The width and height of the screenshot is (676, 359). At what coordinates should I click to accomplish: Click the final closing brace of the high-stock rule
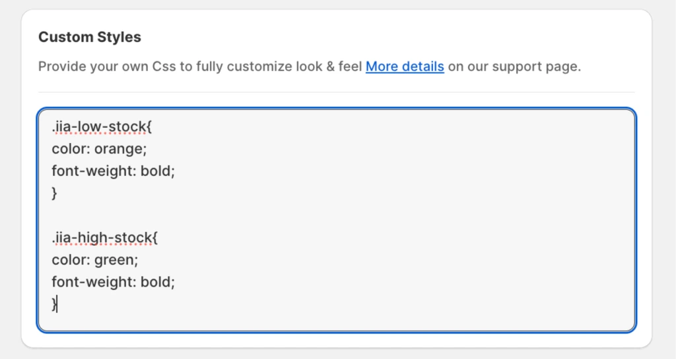click(x=54, y=304)
